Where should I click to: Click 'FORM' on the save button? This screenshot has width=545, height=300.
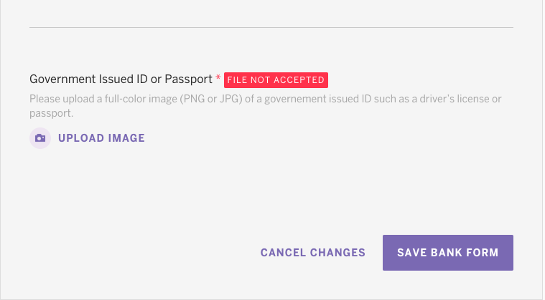(483, 253)
